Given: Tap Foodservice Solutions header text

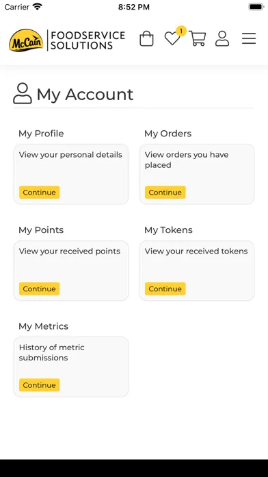Looking at the screenshot, I should pyautogui.click(x=88, y=40).
